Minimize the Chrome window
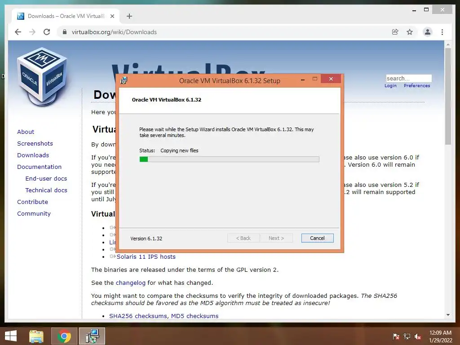The width and height of the screenshot is (460, 345). [x=414, y=10]
